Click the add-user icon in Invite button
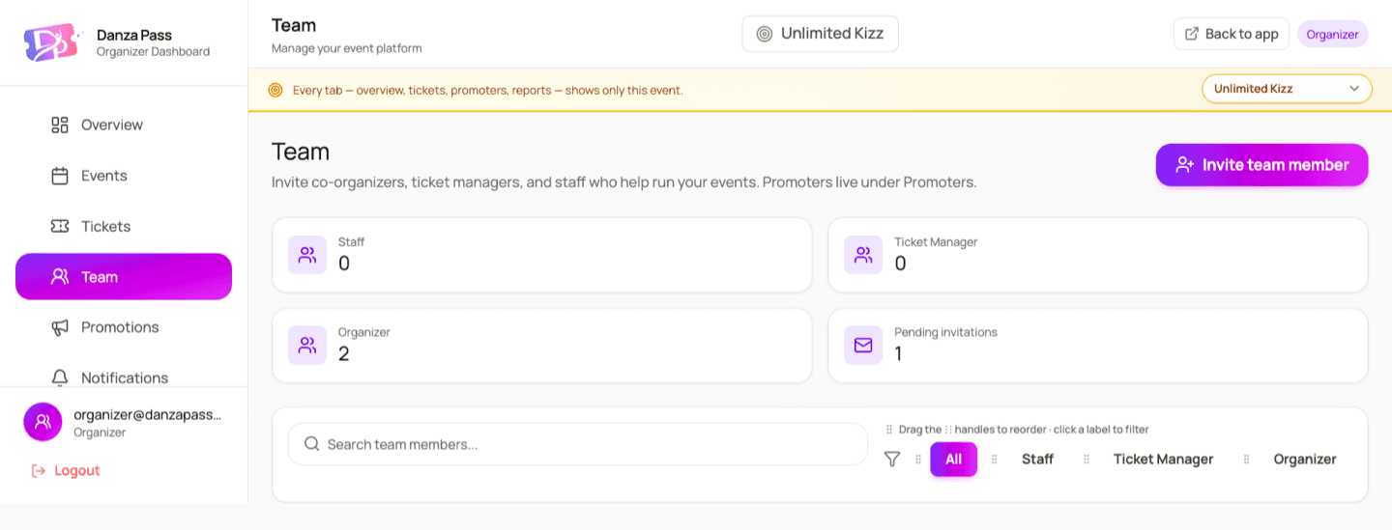Image resolution: width=1392 pixels, height=530 pixels. [1184, 165]
